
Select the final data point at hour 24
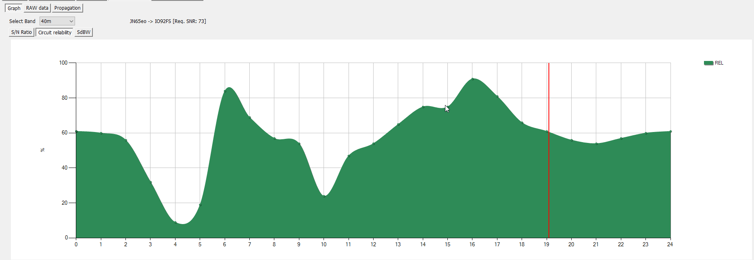(670, 132)
